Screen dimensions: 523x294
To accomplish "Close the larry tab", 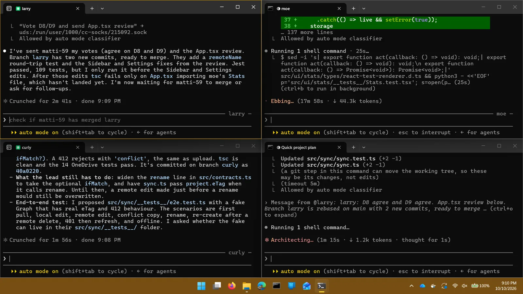I will 78,8.
